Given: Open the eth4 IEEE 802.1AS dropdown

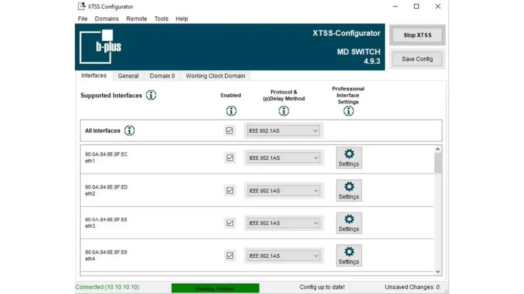Looking at the screenshot, I should click(283, 256).
